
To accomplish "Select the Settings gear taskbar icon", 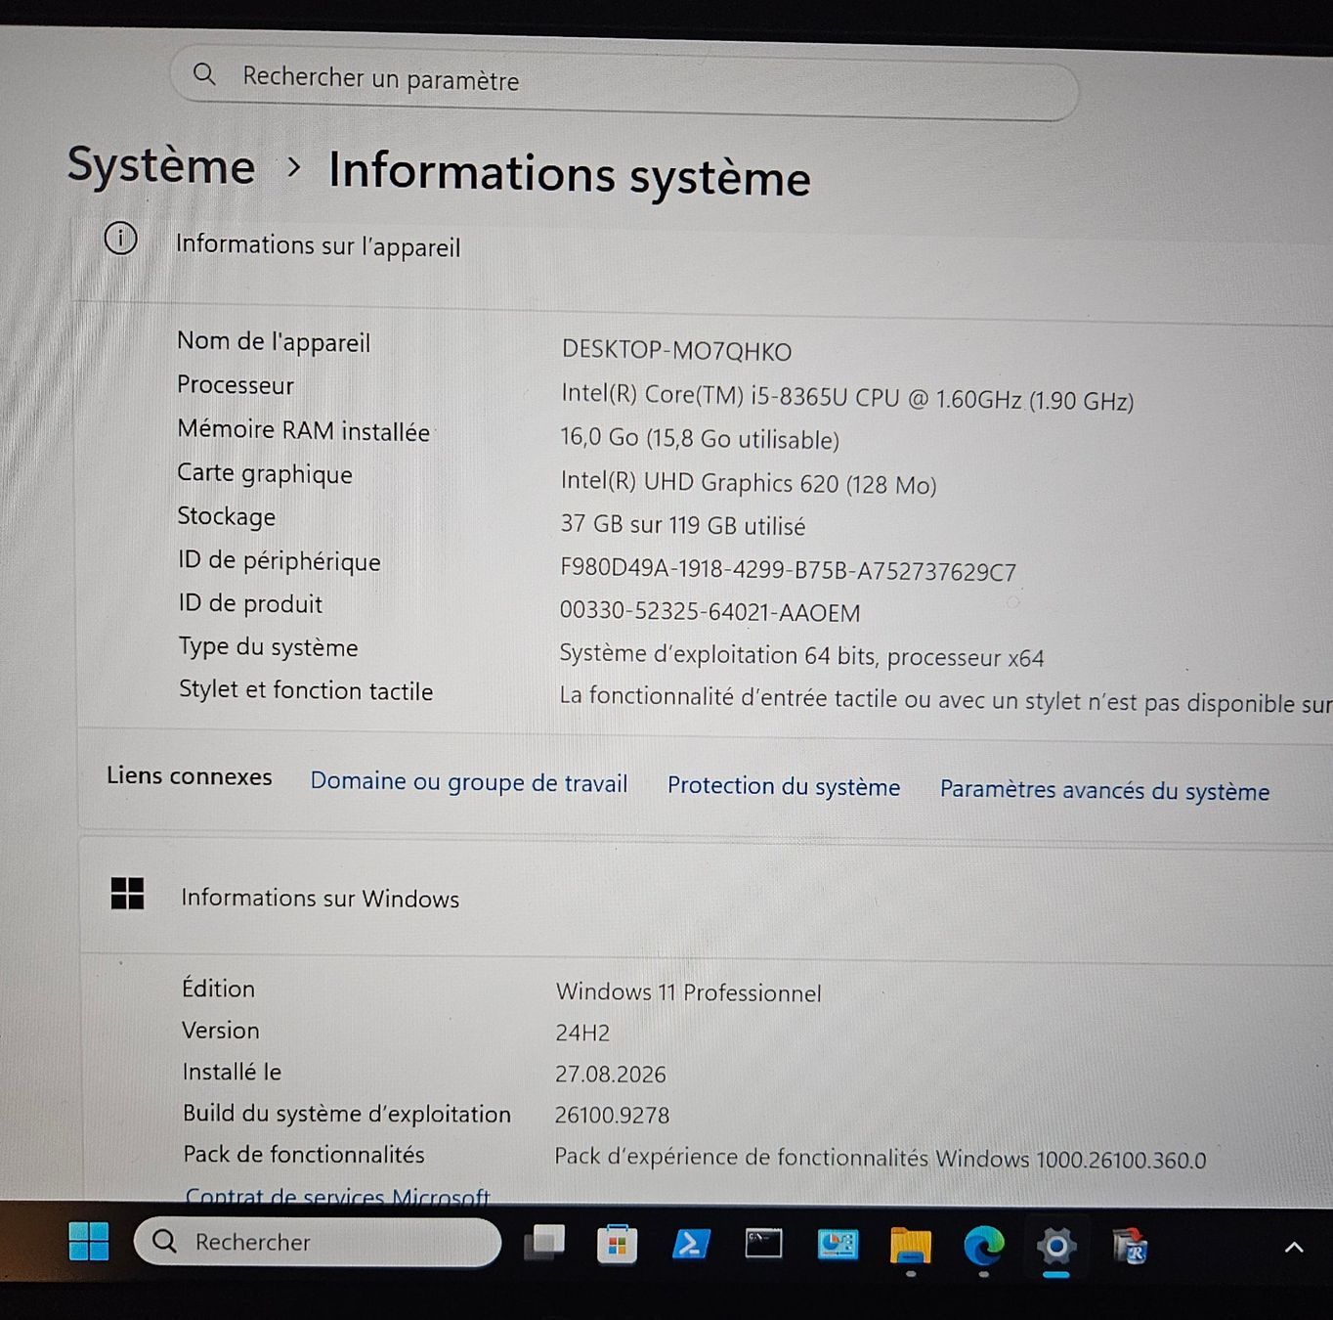I will [1056, 1247].
